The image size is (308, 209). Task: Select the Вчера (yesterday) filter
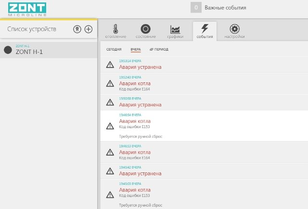point(135,49)
